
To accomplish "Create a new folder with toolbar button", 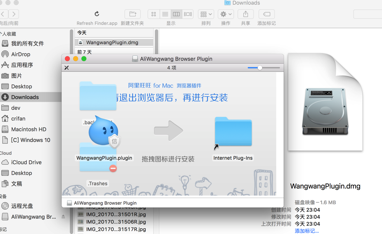I will point(133,14).
